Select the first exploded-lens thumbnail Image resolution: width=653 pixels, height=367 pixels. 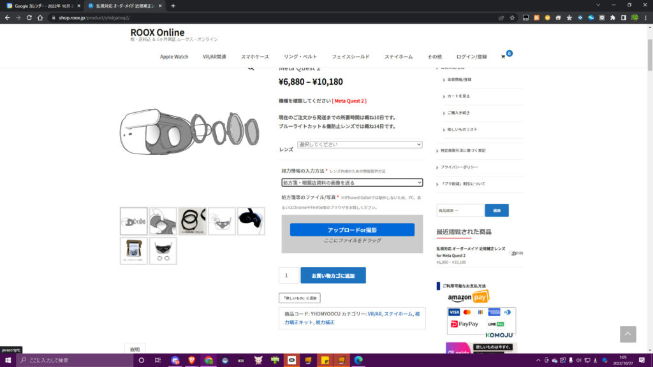click(x=134, y=221)
